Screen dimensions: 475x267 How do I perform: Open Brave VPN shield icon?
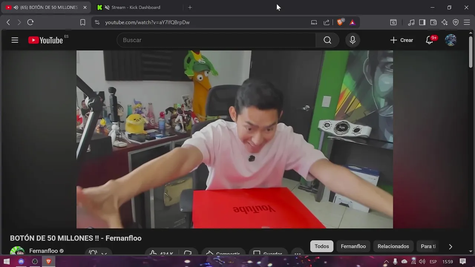tap(456, 22)
